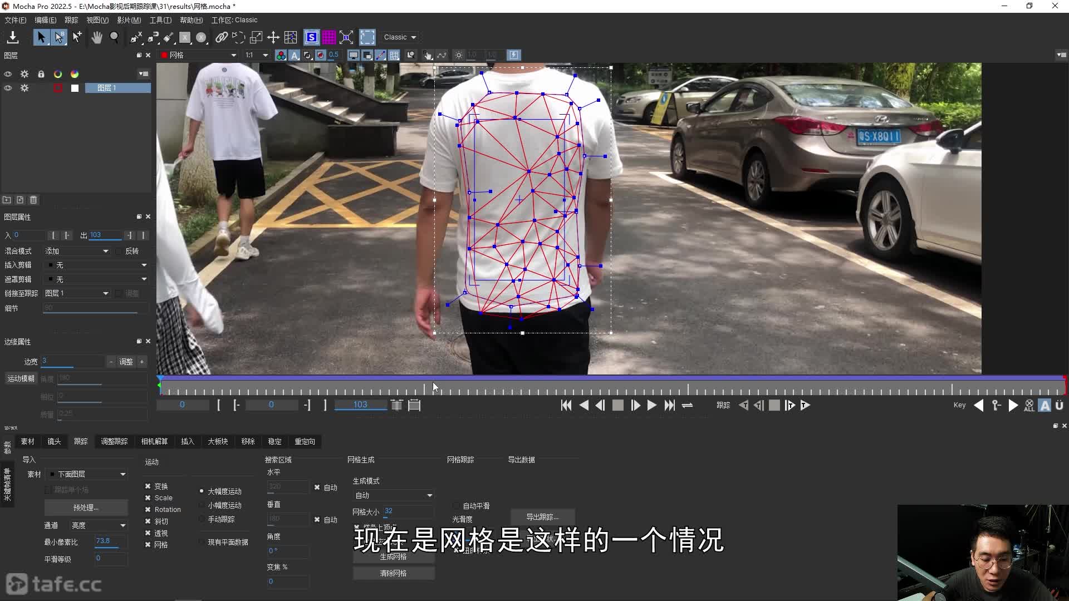The height and width of the screenshot is (601, 1069).
Task: Click the 运动模糊 button
Action: click(21, 378)
